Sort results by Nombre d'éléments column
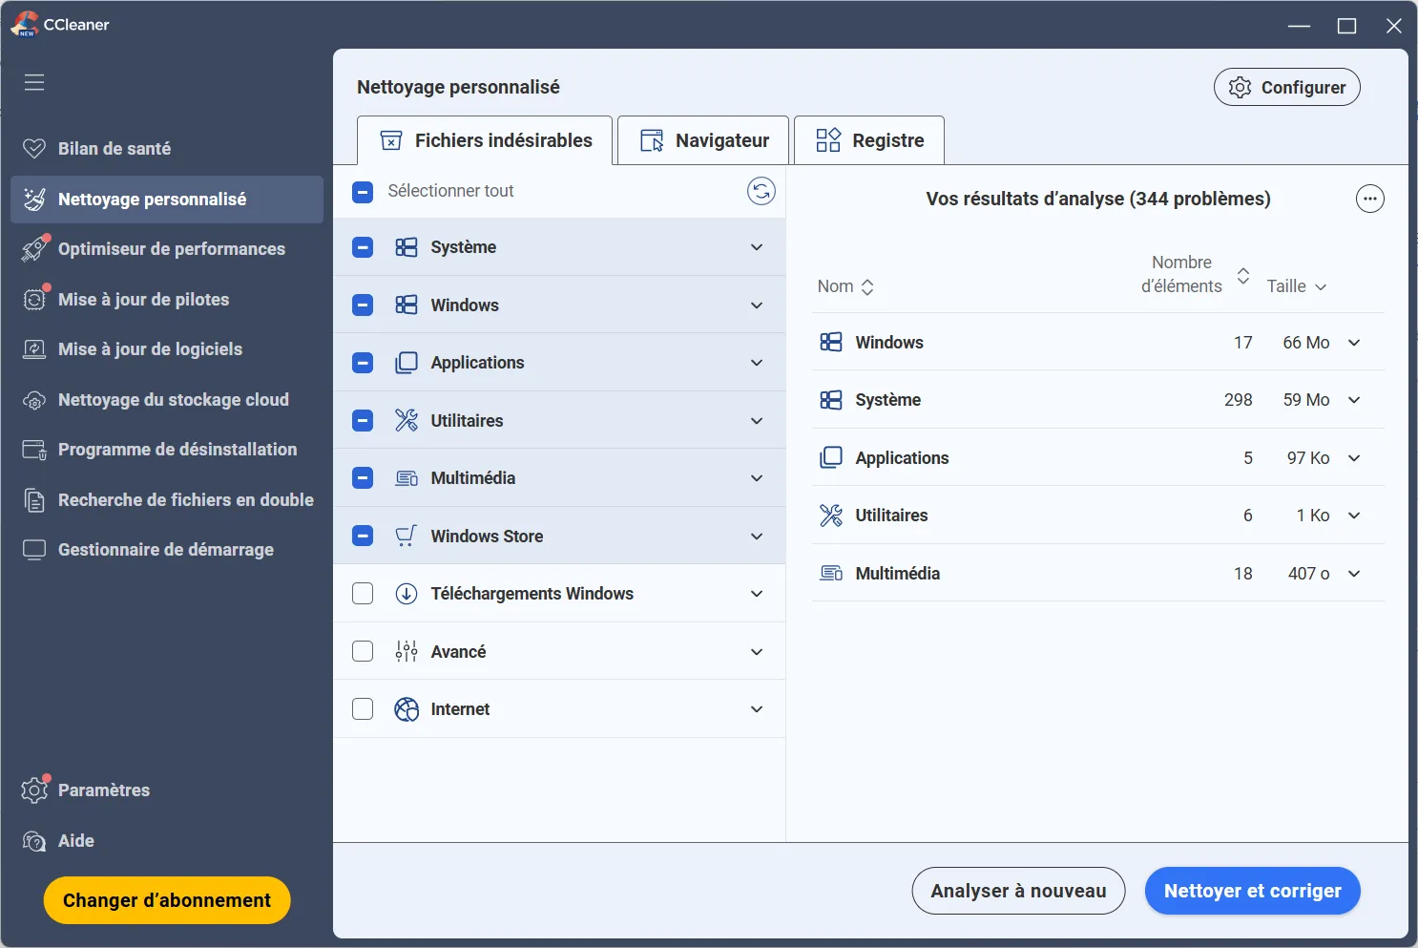Viewport: 1418px width, 948px height. (x=1195, y=275)
